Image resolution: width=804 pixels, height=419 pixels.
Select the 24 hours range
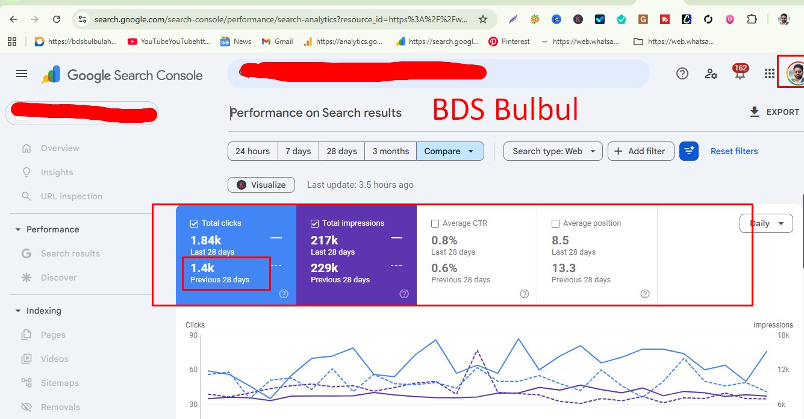[x=252, y=151]
